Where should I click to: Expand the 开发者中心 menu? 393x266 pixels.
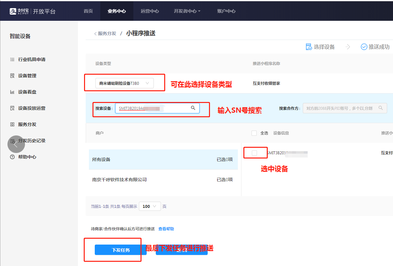(187, 11)
